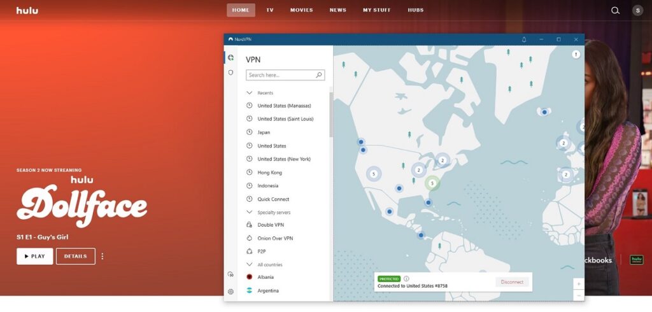
Task: Maximize the NordVPN window
Action: (559, 39)
